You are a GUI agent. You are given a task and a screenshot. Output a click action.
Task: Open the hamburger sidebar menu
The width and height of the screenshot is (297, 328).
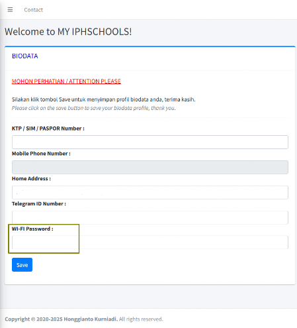(10, 10)
